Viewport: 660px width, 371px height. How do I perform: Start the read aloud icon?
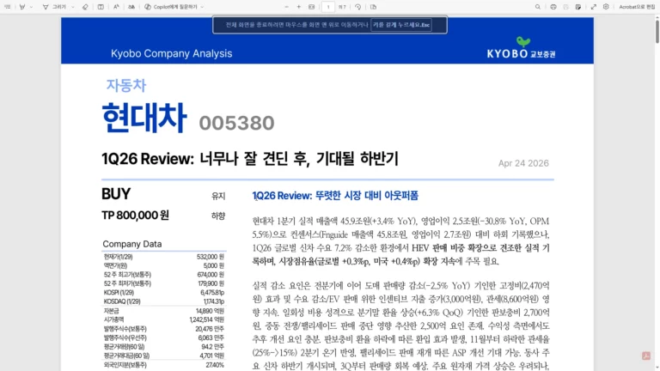pyautogui.click(x=116, y=7)
